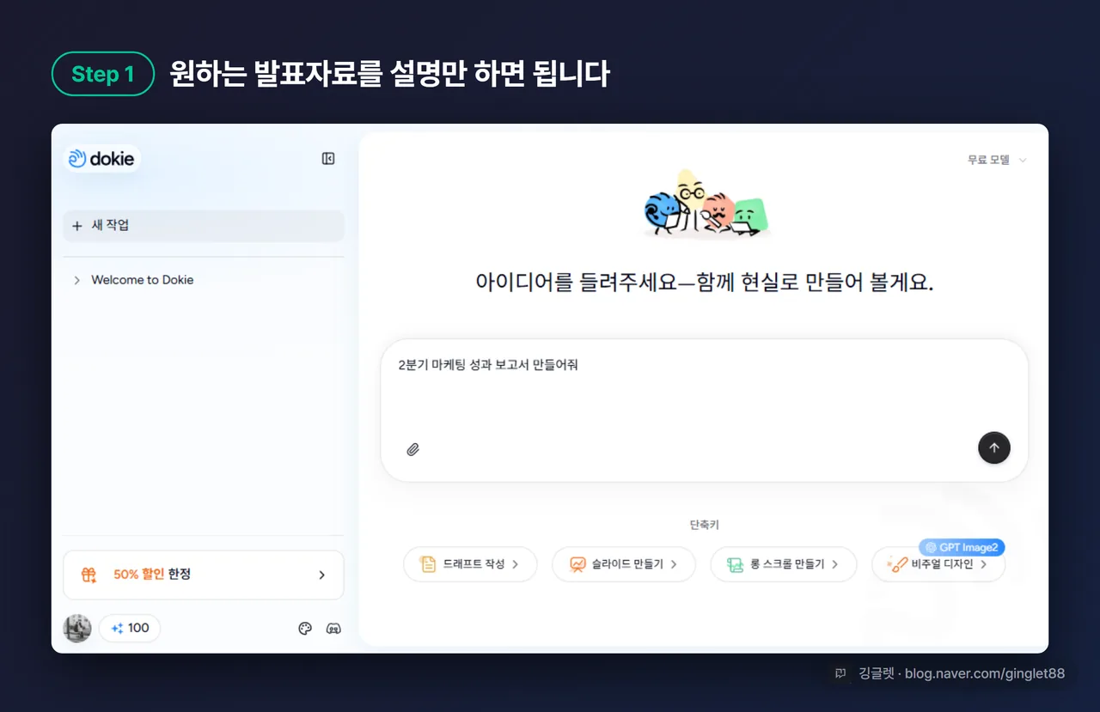Click the mascot characters illustration
1100x712 pixels.
[x=706, y=204]
